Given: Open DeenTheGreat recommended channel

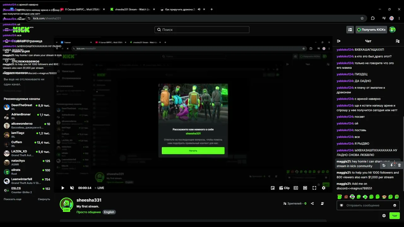Looking at the screenshot, I should [x=27, y=107].
